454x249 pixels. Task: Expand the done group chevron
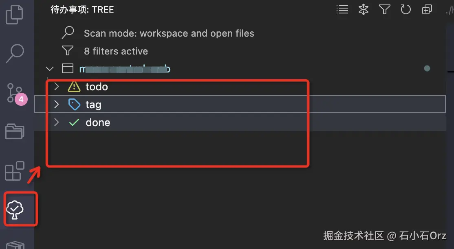pos(57,122)
